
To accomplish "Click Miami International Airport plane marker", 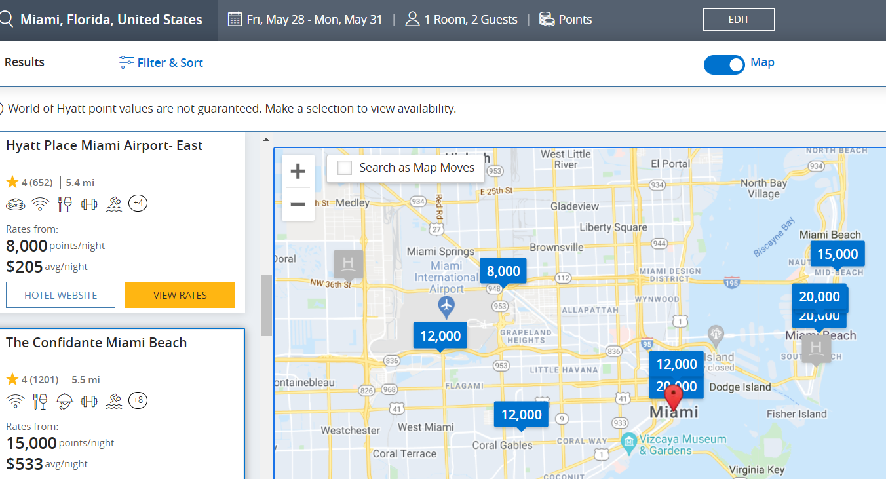I will click(446, 305).
